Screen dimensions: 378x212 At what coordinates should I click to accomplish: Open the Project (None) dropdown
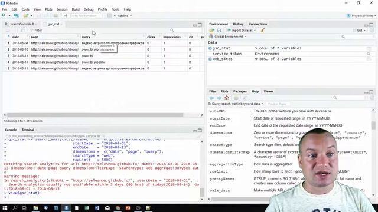(361, 16)
